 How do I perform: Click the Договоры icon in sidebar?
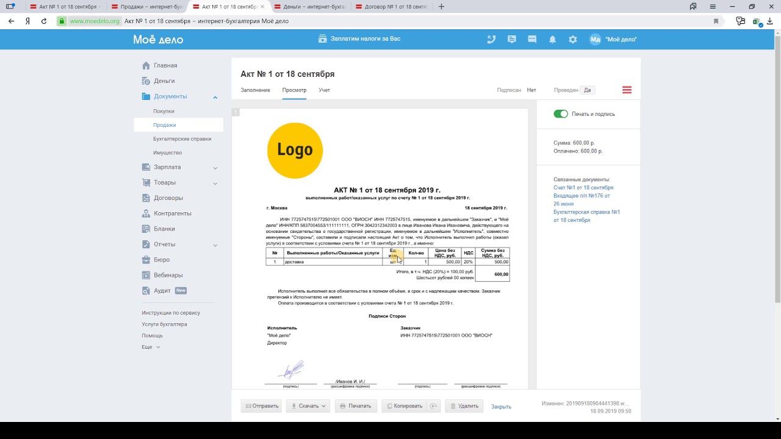pos(146,198)
